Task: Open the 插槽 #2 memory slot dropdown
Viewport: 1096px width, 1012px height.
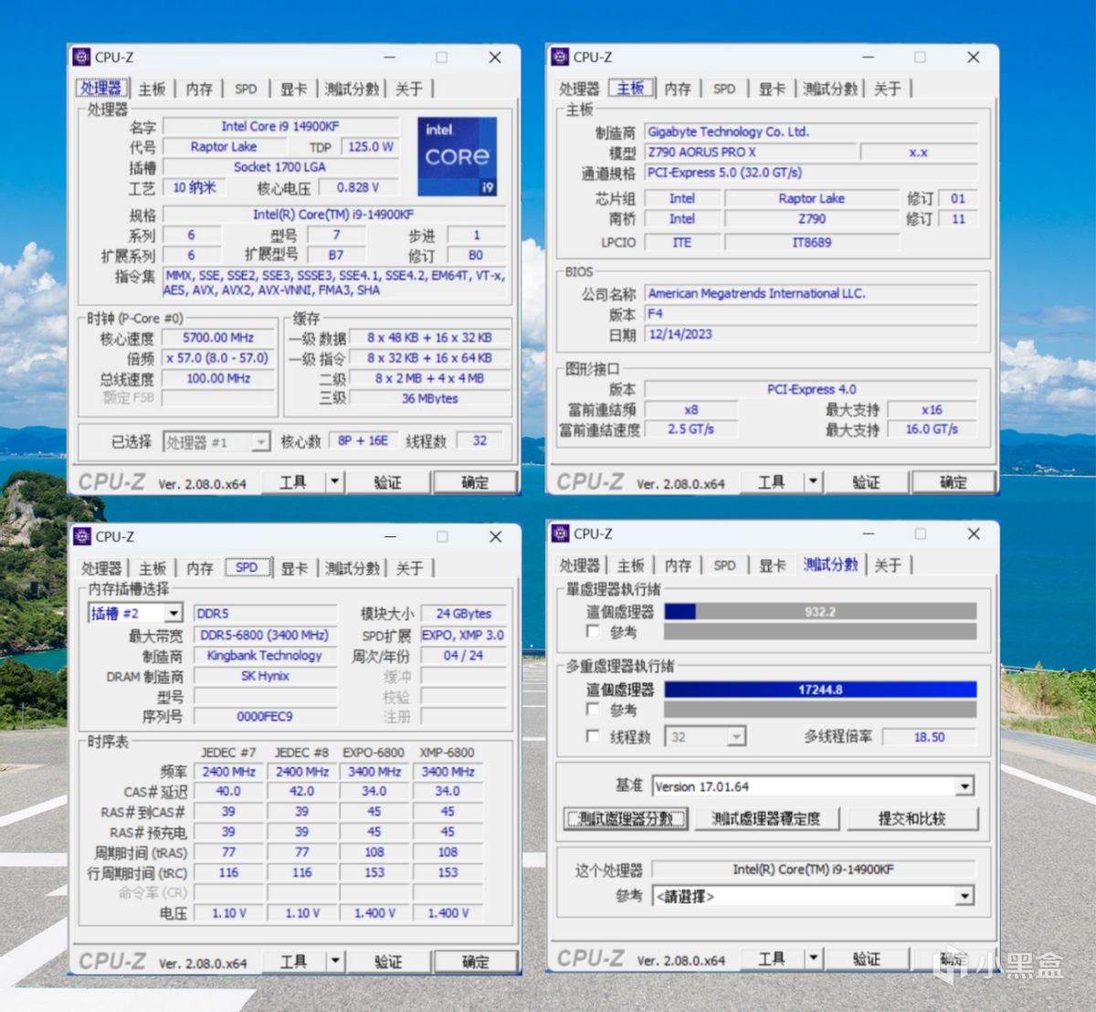Action: [174, 613]
